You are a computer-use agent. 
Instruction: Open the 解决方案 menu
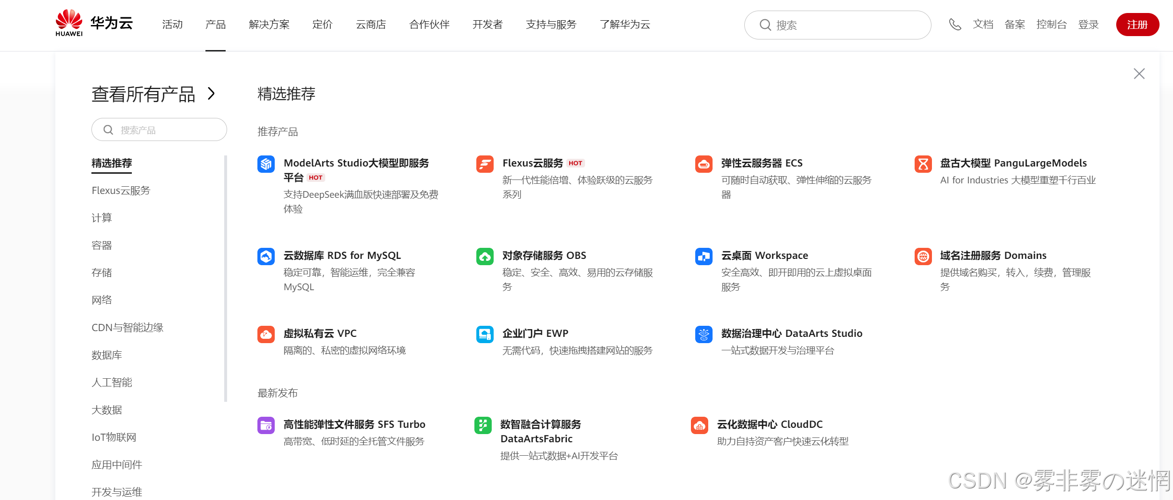tap(269, 25)
